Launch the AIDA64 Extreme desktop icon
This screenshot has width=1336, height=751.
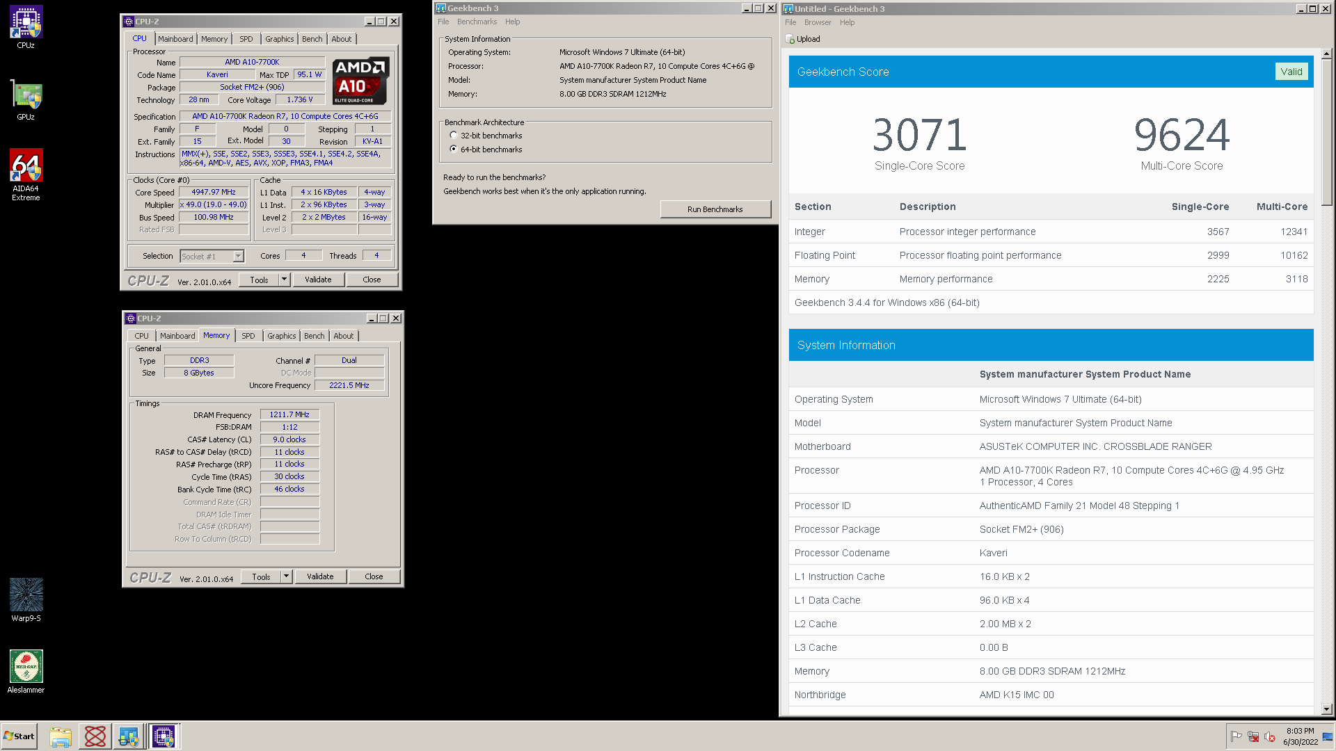(26, 175)
